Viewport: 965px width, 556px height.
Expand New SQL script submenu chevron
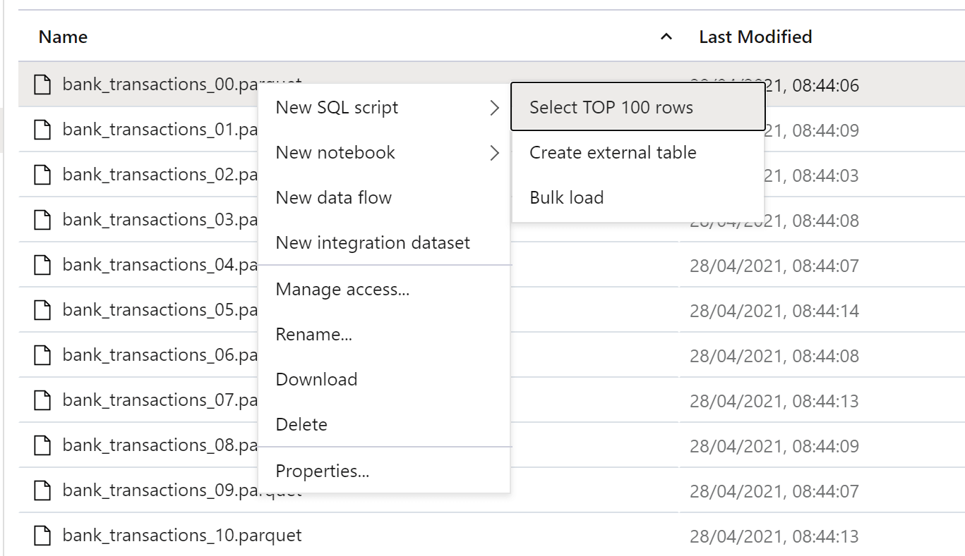tap(494, 108)
